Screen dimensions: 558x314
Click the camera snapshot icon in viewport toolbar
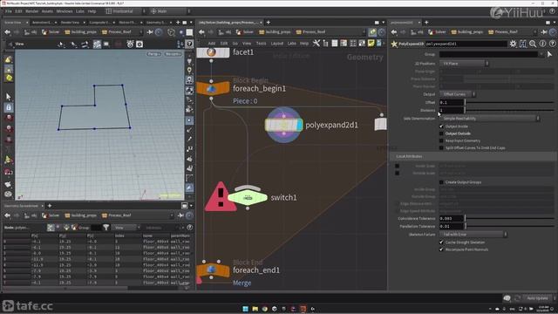(139, 44)
